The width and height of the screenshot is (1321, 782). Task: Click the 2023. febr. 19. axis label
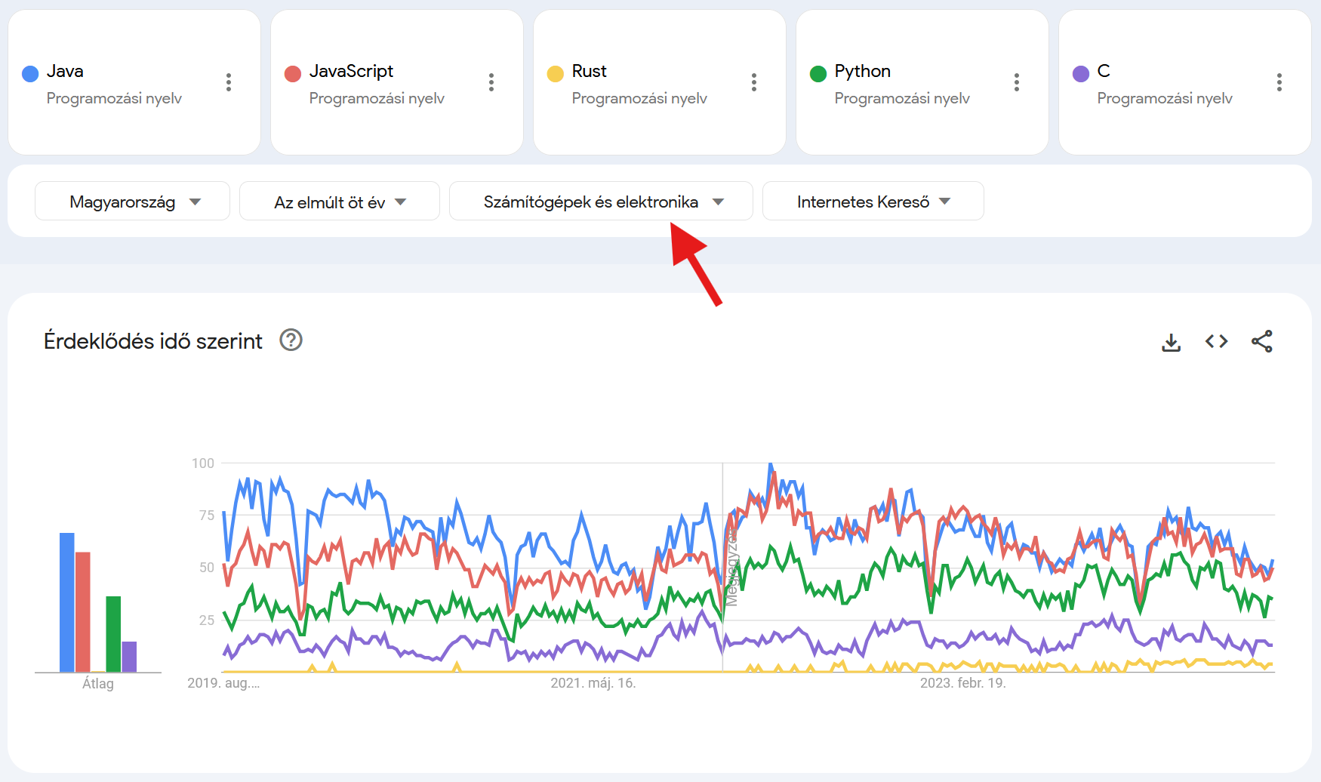click(962, 683)
